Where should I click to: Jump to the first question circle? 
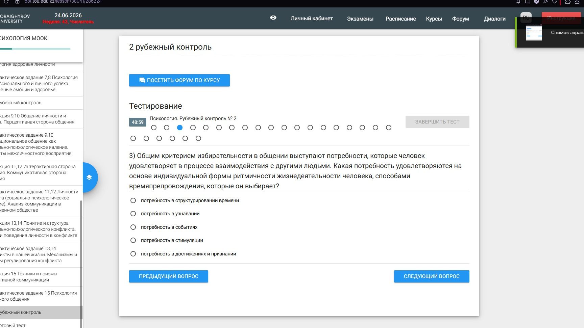click(154, 128)
